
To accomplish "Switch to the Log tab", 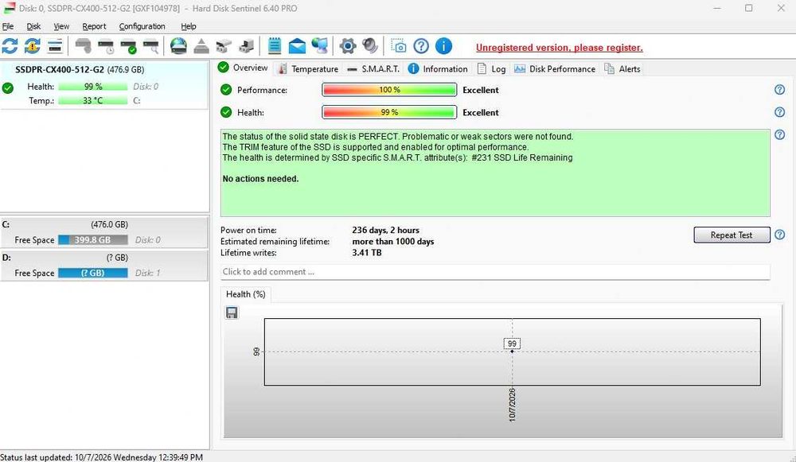I will coord(491,69).
